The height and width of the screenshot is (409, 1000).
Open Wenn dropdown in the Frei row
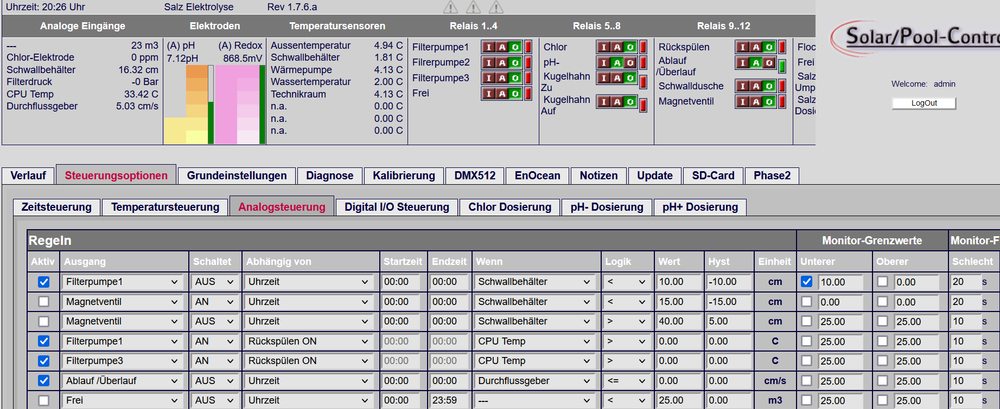pyautogui.click(x=534, y=400)
